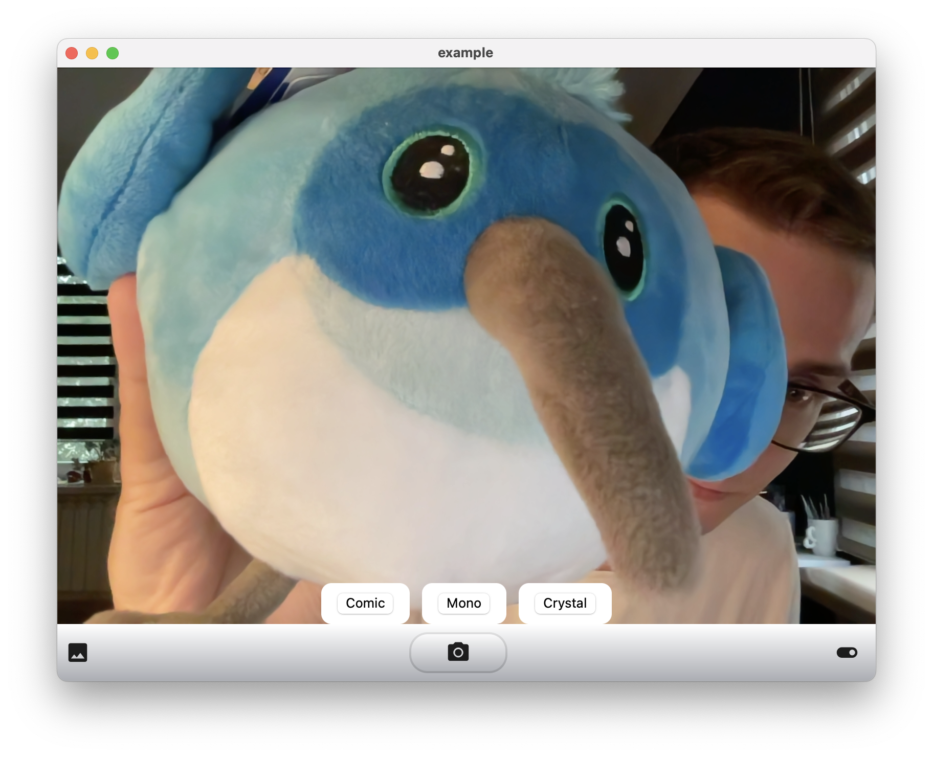
Task: Take a photo with the camera button
Action: click(458, 652)
